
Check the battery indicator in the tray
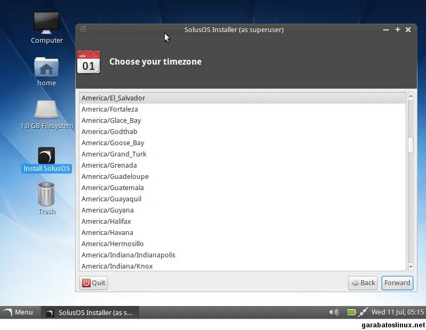click(x=351, y=312)
